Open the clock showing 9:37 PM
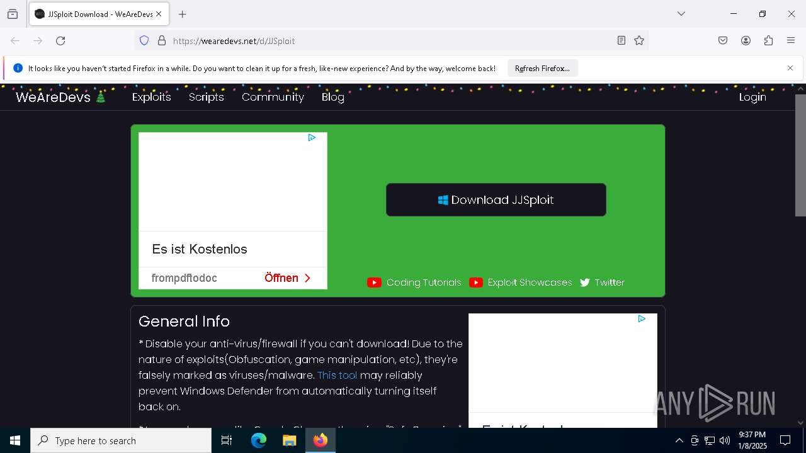806x453 pixels. point(752,440)
